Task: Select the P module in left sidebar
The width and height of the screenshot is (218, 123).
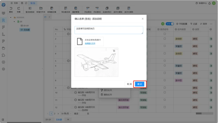Action: (3, 41)
